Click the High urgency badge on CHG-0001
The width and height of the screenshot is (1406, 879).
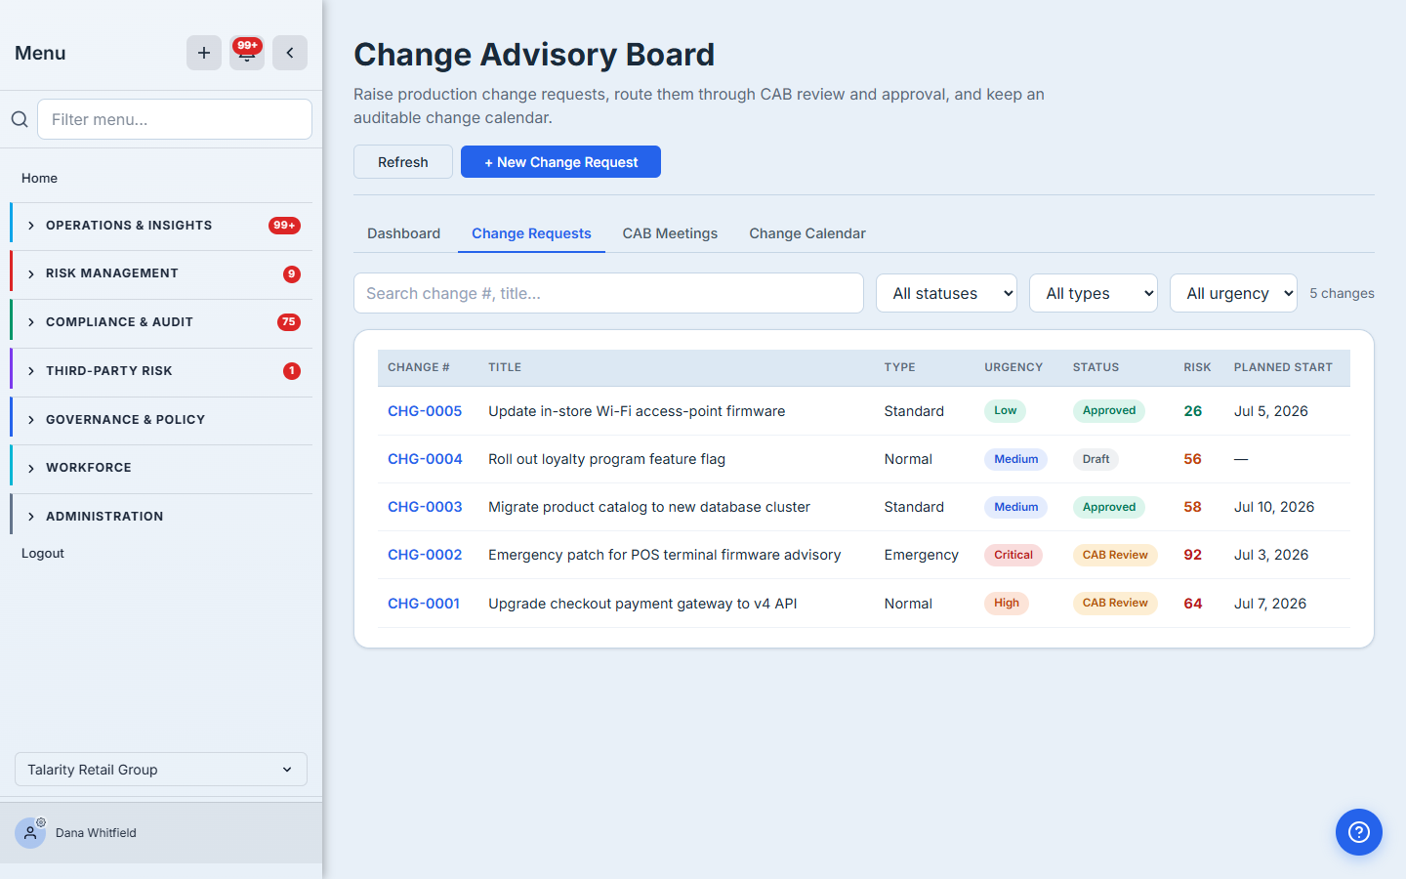tap(1007, 604)
